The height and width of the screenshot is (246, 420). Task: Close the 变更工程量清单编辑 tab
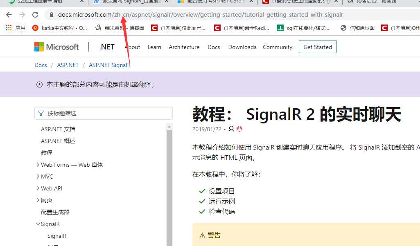[x=82, y=2]
